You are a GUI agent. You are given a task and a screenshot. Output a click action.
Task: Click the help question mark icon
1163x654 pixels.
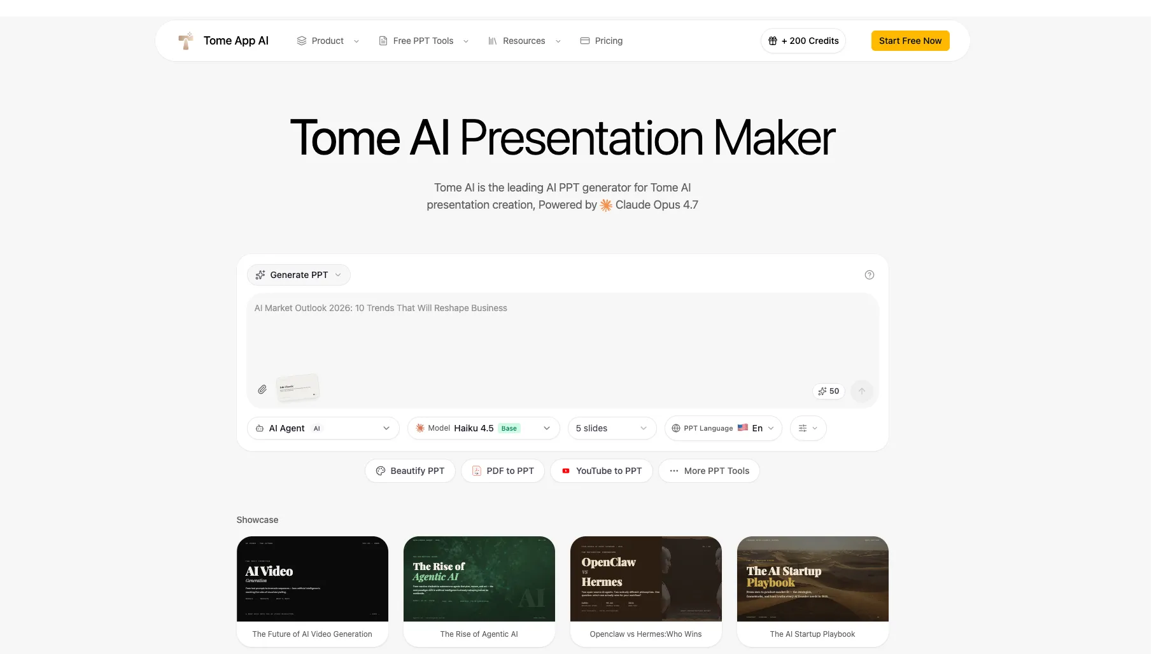(870, 275)
